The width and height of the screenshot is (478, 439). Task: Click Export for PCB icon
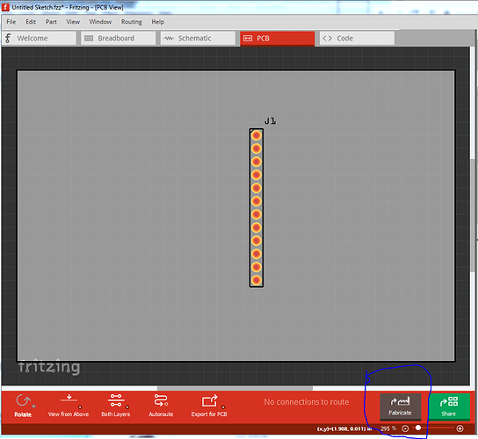point(210,401)
